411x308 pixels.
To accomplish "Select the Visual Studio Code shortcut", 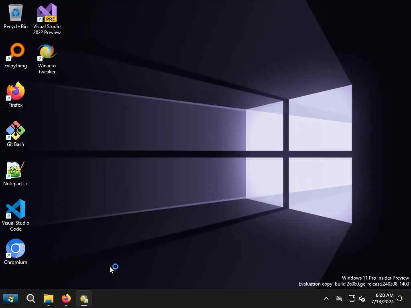I will 16,215.
